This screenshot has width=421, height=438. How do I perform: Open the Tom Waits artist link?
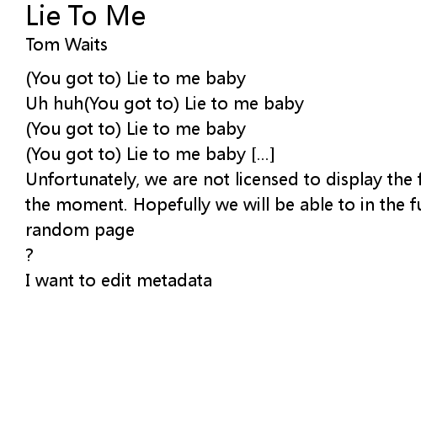pos(67,45)
